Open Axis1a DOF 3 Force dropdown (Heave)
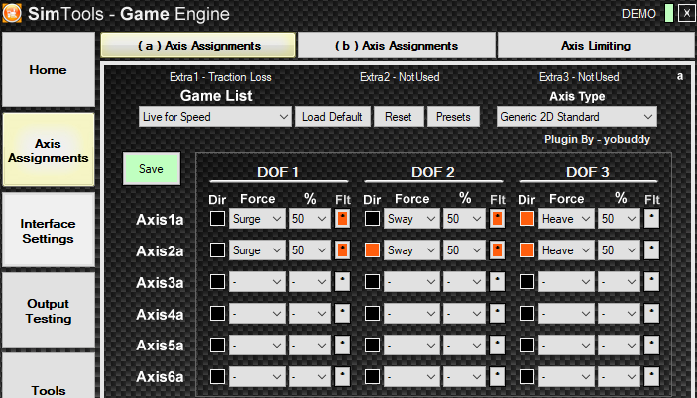This screenshot has width=697, height=398. [x=566, y=219]
